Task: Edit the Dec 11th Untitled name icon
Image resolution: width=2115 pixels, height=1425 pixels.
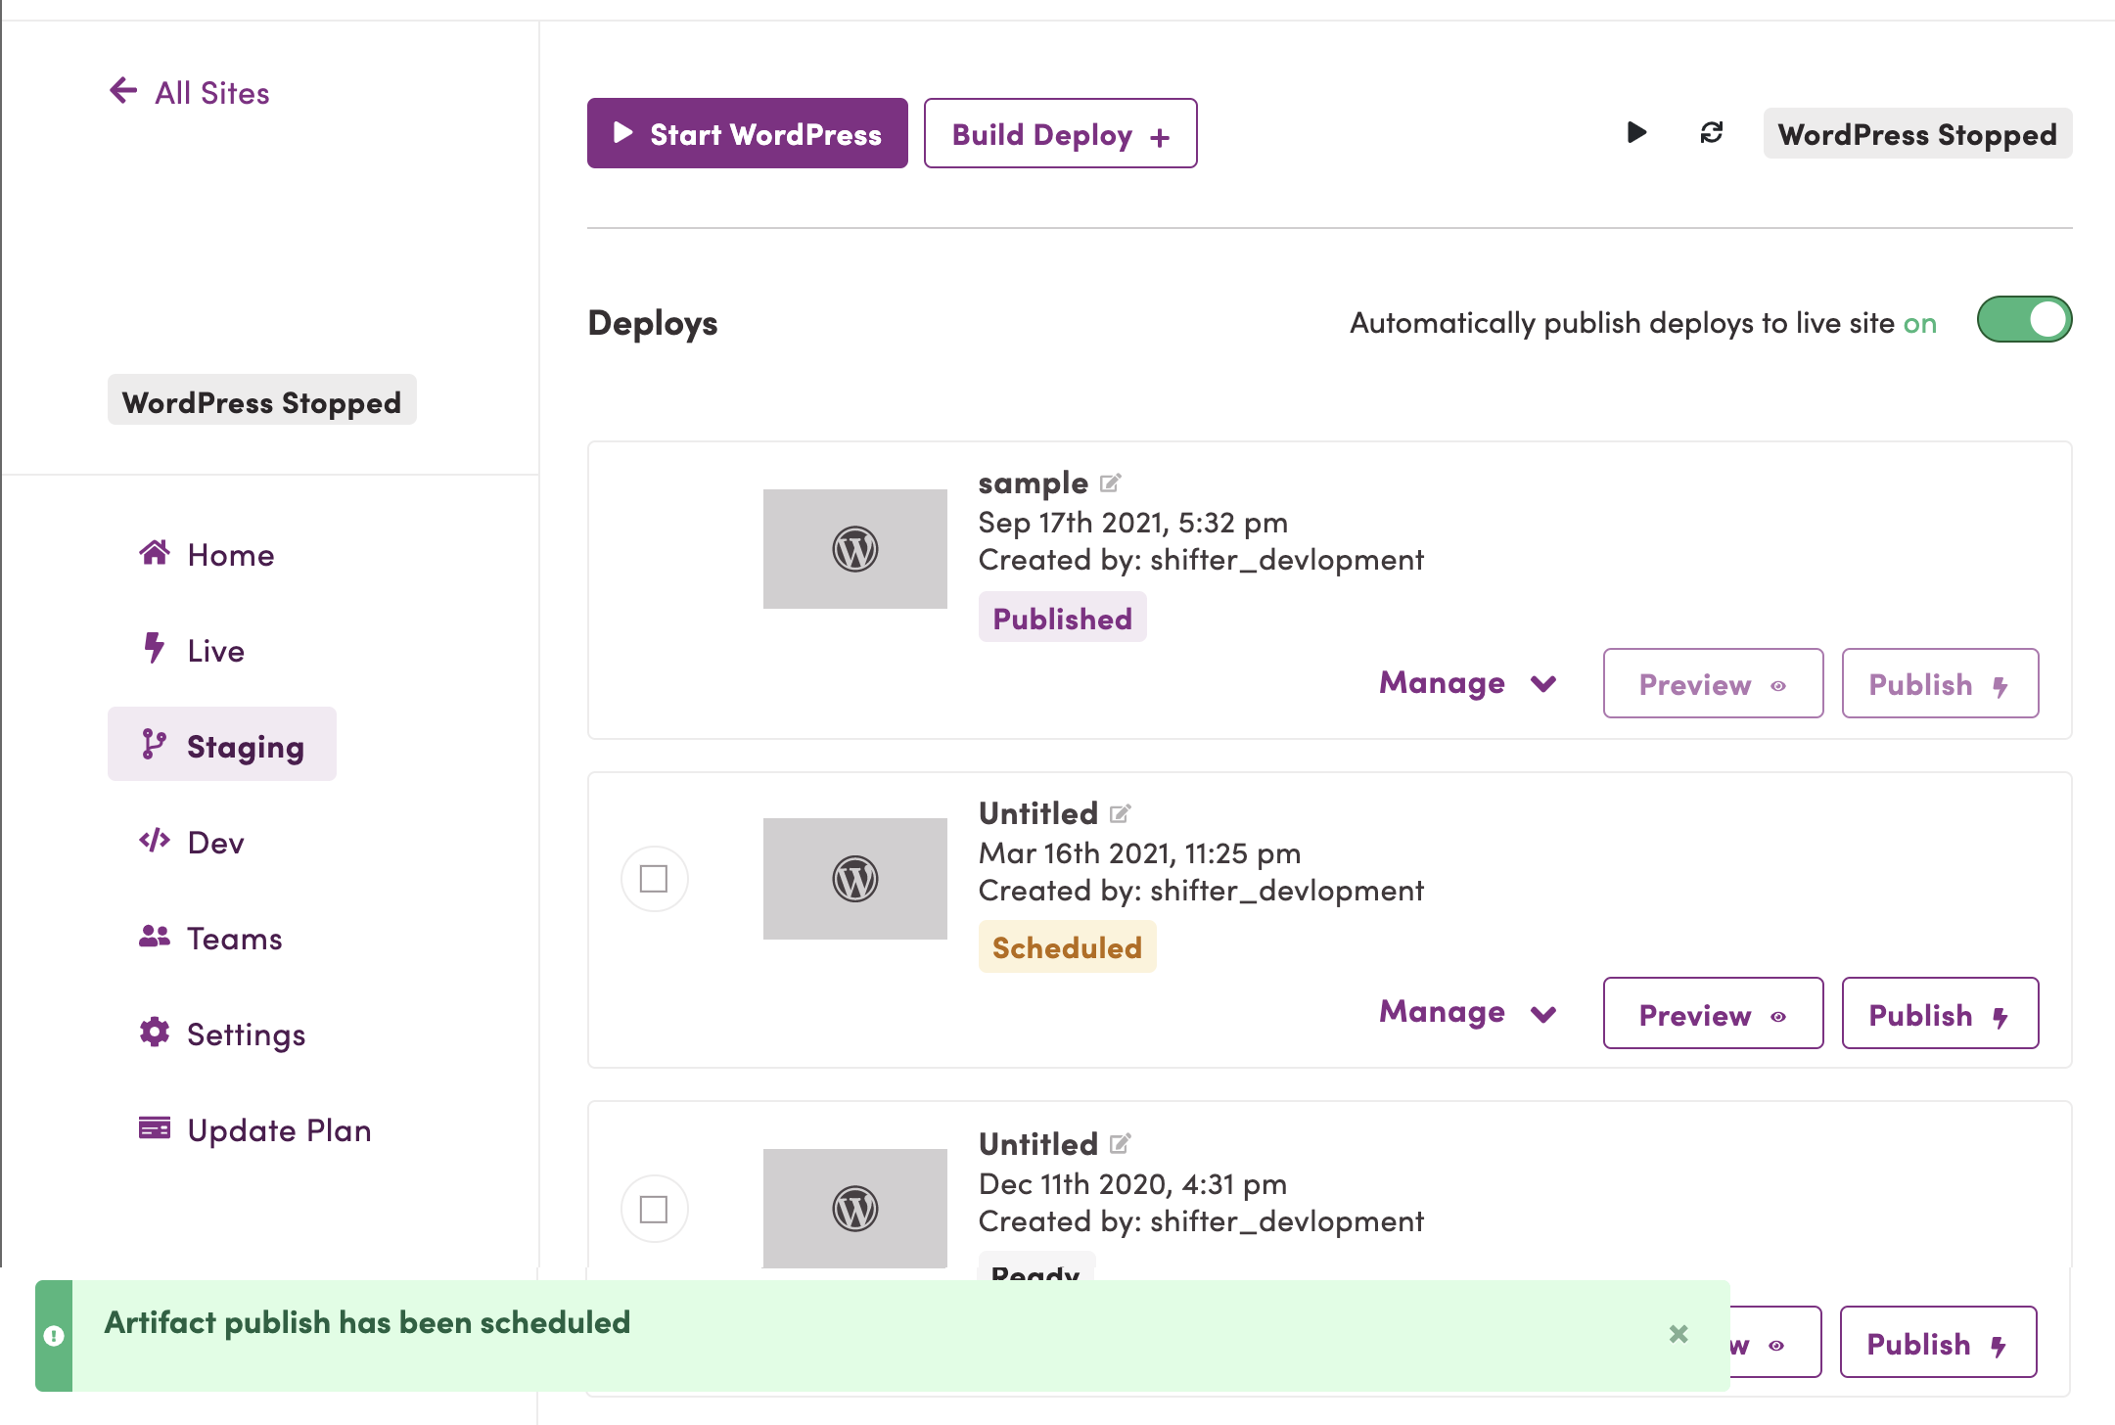Action: (1121, 1143)
